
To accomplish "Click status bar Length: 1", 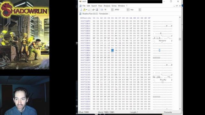I will point(134,112).
